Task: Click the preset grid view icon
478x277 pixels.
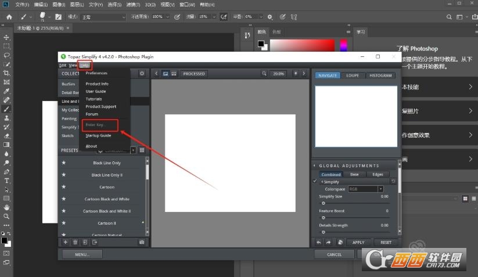Action: (x=142, y=150)
